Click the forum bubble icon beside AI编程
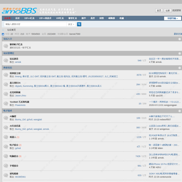 (6, 118)
